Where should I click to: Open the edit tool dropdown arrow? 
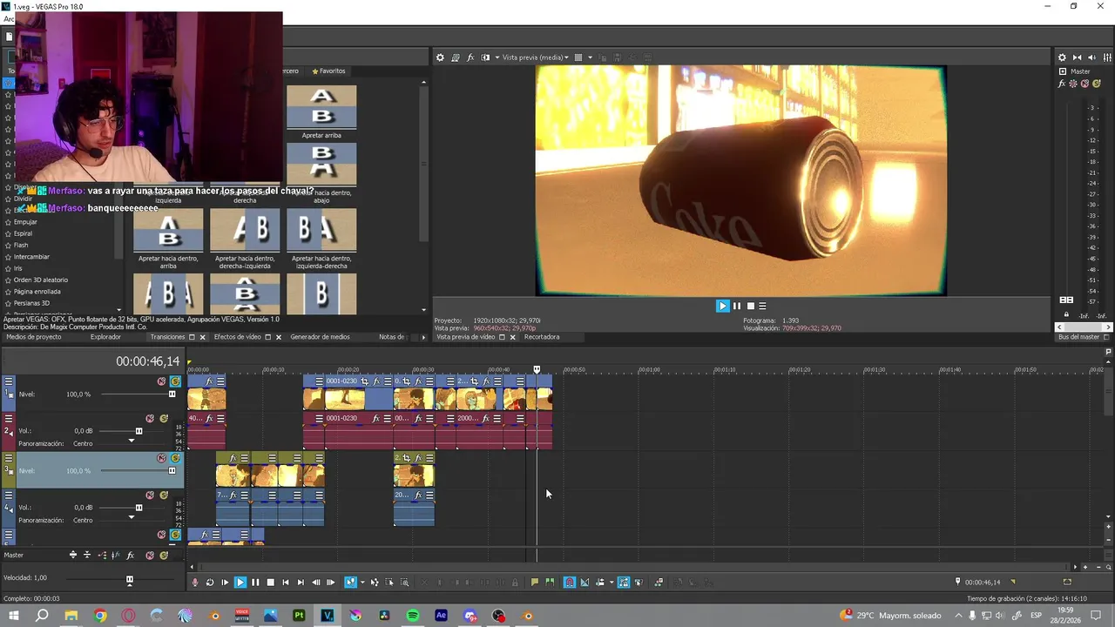[362, 583]
